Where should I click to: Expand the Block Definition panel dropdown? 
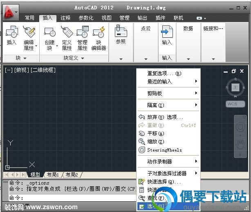[x=83, y=58]
